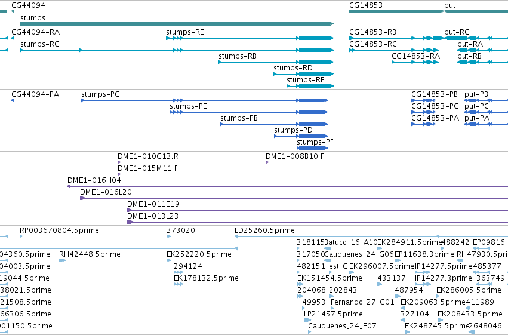Select the put-RA transcript label
The width and height of the screenshot is (508, 335).
(470, 44)
